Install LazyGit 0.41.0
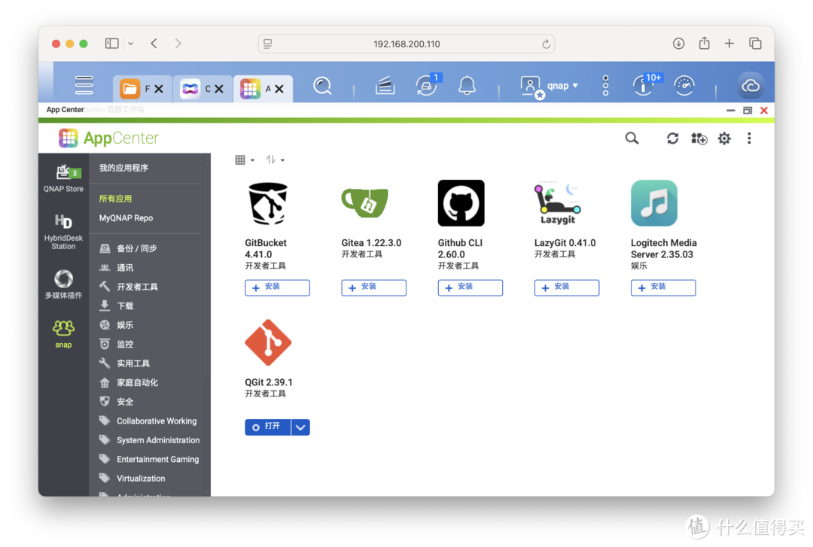 click(567, 287)
